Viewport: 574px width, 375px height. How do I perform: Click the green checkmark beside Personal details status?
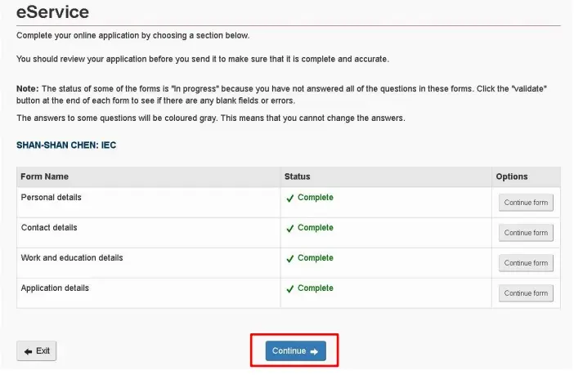290,199
